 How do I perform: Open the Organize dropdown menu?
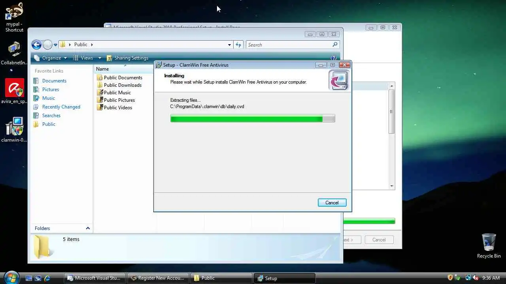pyautogui.click(x=51, y=58)
